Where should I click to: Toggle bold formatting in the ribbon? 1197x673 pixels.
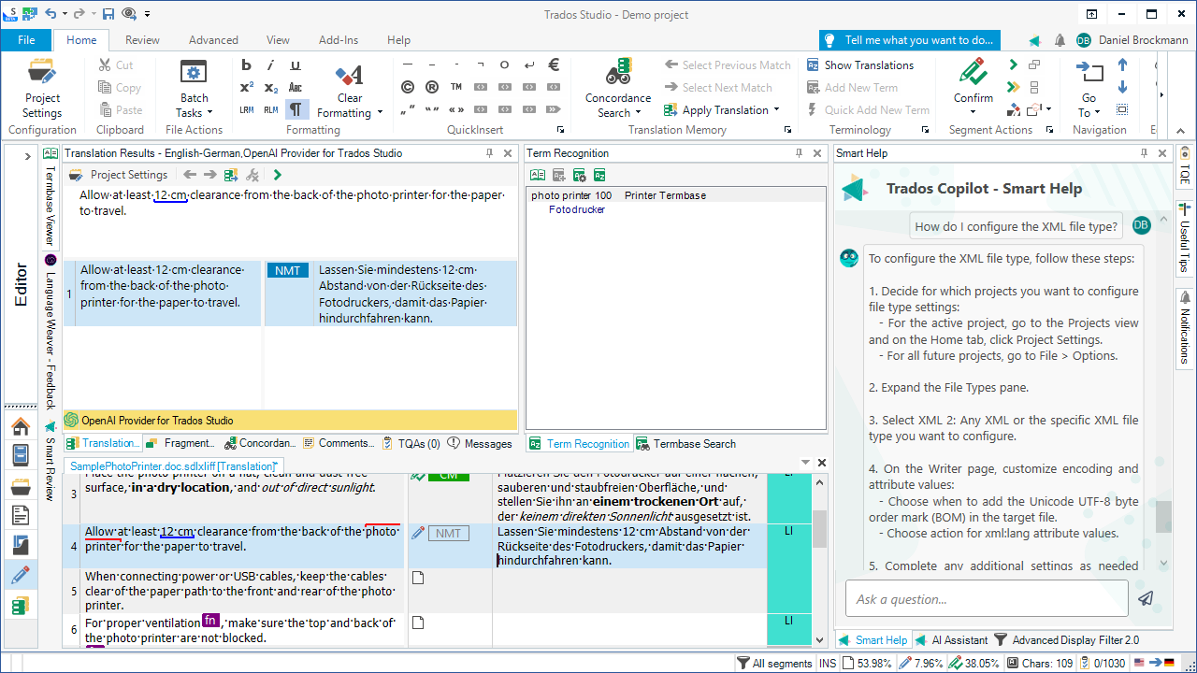tap(246, 64)
